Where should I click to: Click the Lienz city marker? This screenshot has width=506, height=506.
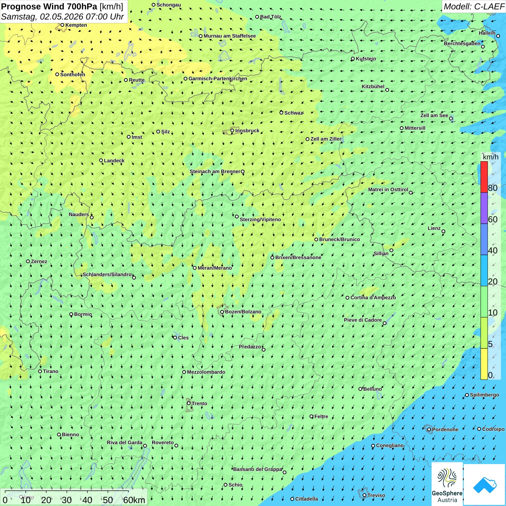point(443,231)
